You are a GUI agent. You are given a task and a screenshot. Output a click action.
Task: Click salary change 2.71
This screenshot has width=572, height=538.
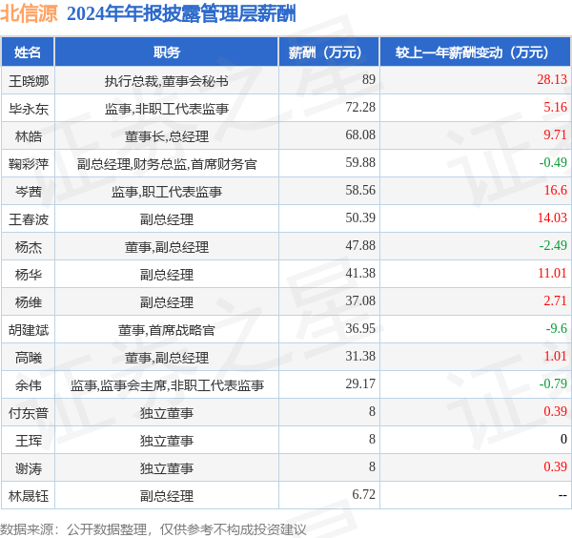555,300
